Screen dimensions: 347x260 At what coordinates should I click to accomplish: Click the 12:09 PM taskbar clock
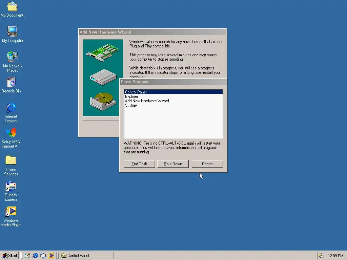pos(335,256)
